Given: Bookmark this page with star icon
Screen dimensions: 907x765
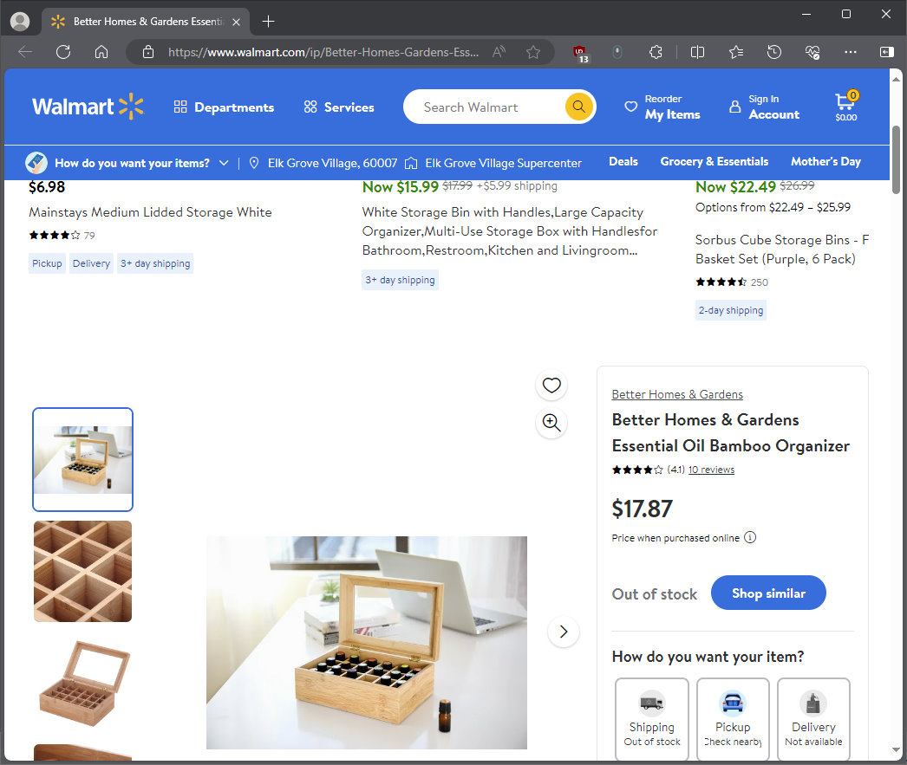Looking at the screenshot, I should click(533, 52).
